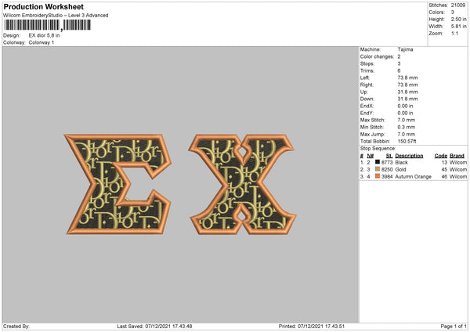Click the St. column header
Screen dimensions: 470x332
[x=389, y=156]
